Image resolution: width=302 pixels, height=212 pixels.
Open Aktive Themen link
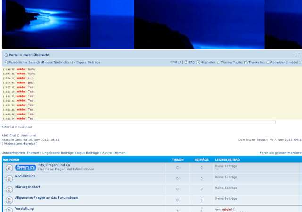pyautogui.click(x=114, y=153)
